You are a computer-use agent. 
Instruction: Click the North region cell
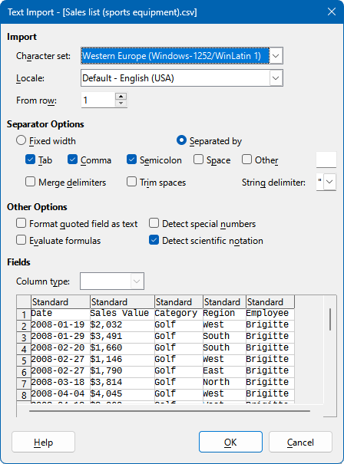tap(224, 383)
